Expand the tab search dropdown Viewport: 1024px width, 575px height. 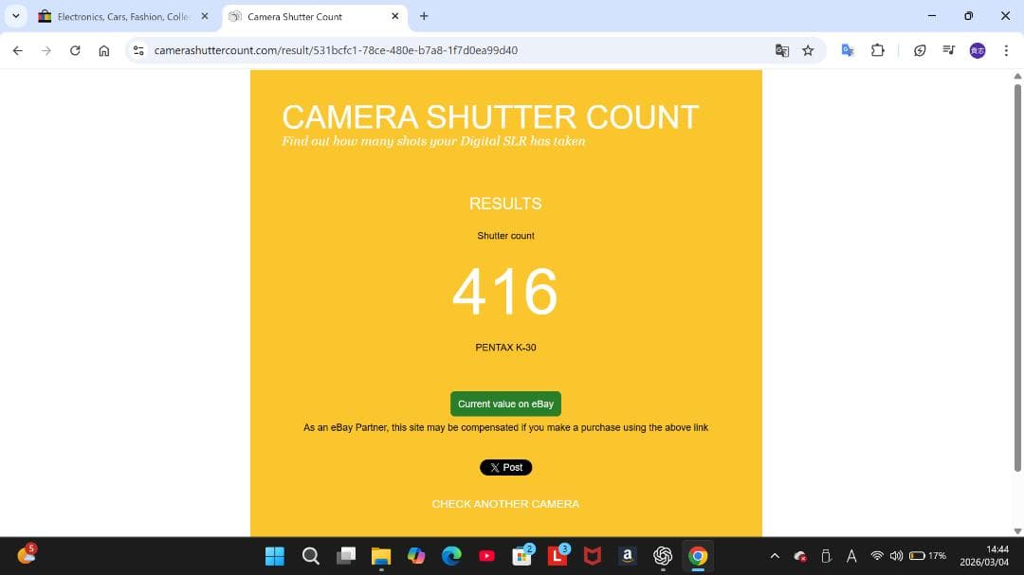coord(16,16)
